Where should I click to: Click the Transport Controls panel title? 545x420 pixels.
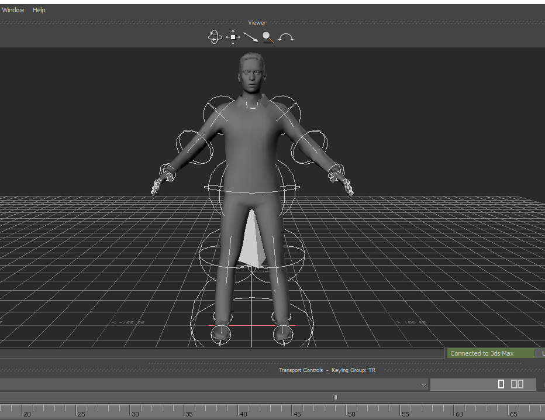tap(300, 370)
